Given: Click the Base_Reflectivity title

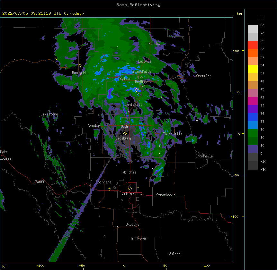Looking at the screenshot, I should click(138, 5).
